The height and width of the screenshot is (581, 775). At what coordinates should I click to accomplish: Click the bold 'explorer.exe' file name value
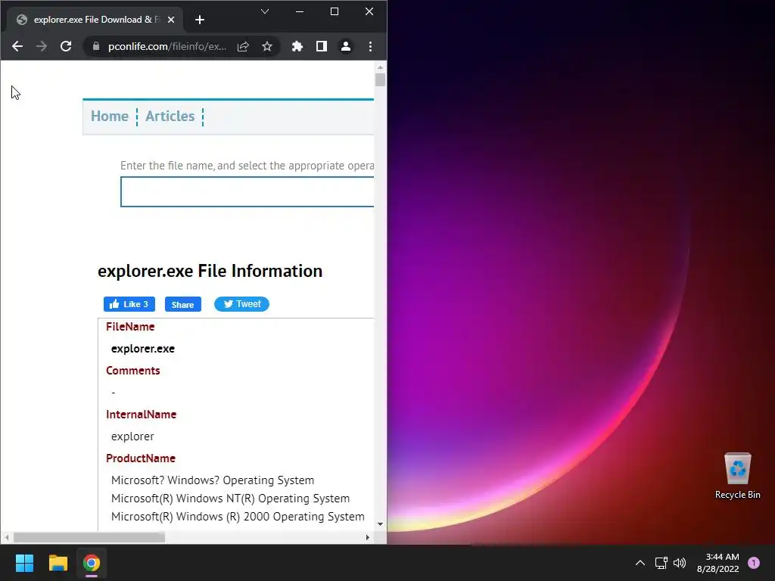tap(143, 349)
